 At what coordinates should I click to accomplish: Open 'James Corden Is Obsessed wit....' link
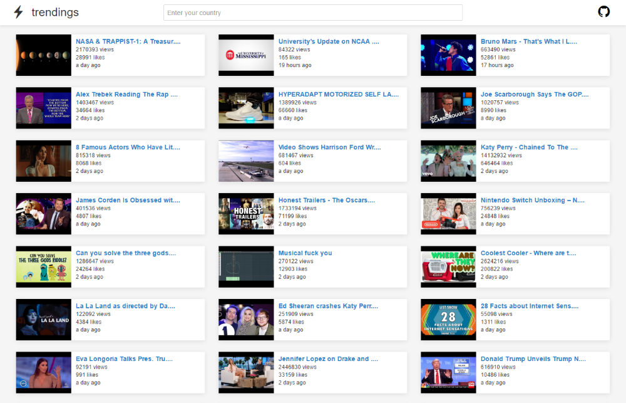[x=128, y=200]
